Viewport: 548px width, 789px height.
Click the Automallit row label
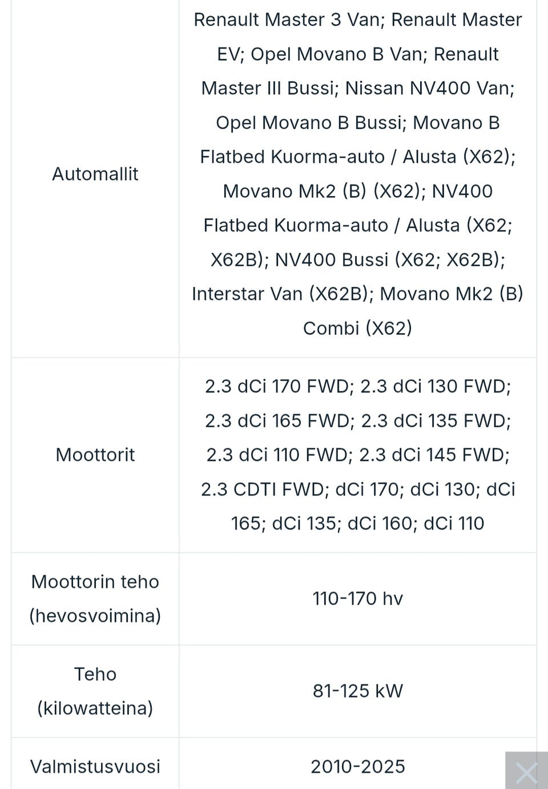(x=95, y=174)
